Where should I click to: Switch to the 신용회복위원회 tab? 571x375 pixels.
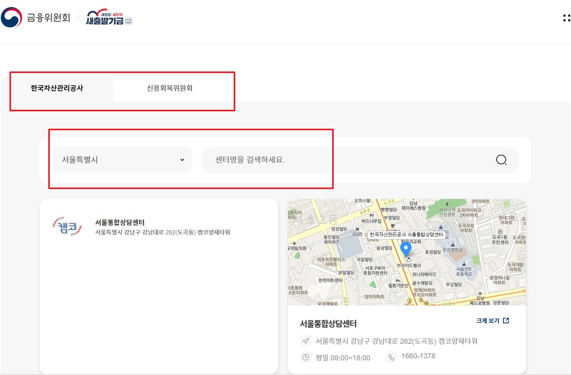pos(170,88)
